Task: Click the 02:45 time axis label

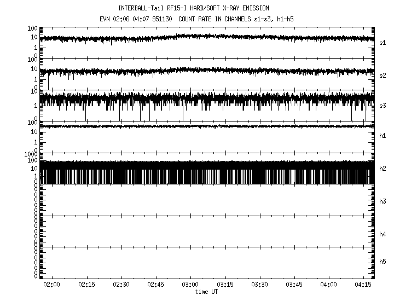Action: click(x=156, y=285)
